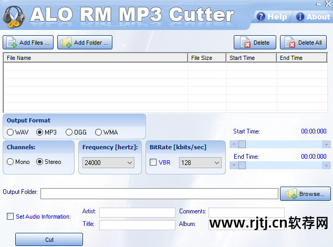The height and width of the screenshot is (247, 333).
Task: Open the Frequency 24000 dropdown
Action: [108, 162]
